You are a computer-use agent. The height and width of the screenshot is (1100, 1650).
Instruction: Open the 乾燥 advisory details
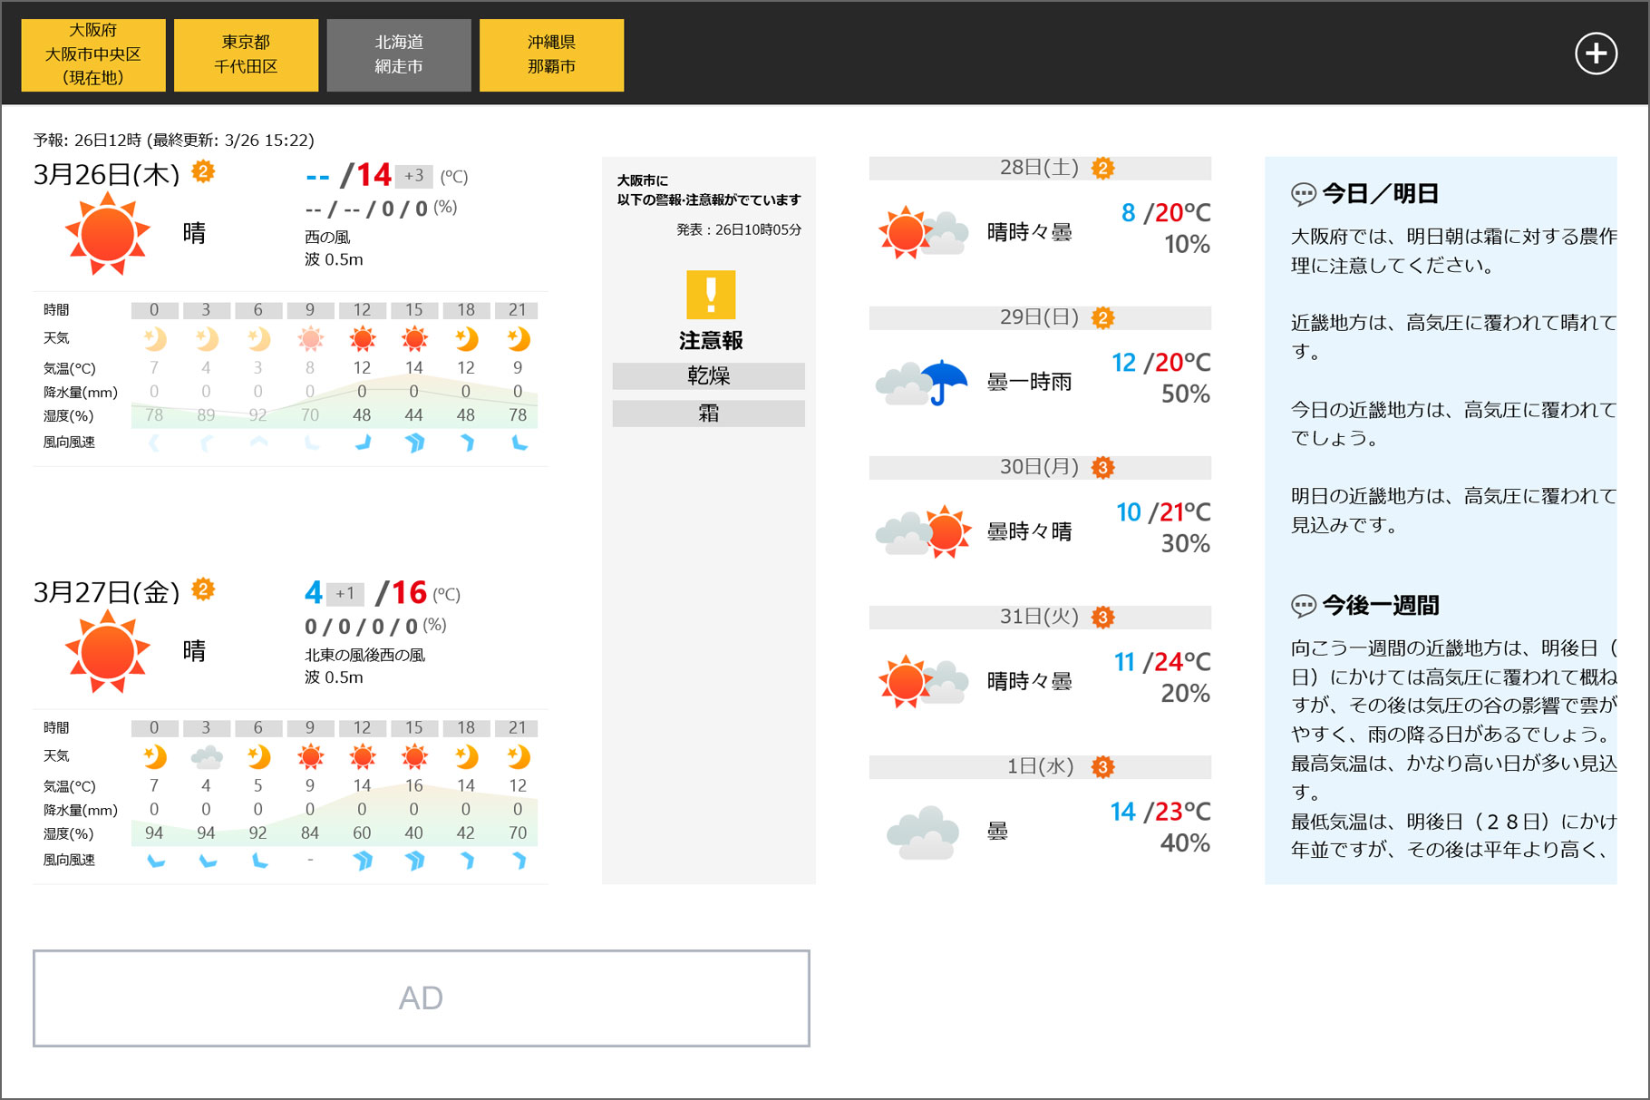pyautogui.click(x=709, y=376)
